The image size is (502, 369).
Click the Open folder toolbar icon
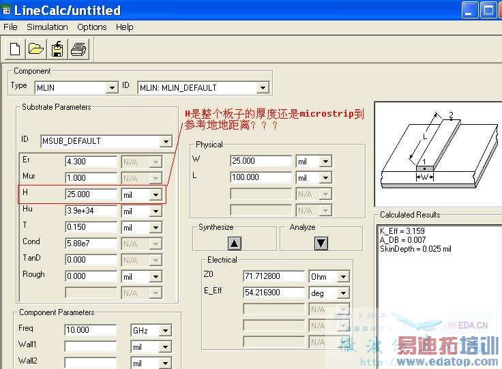coord(36,49)
